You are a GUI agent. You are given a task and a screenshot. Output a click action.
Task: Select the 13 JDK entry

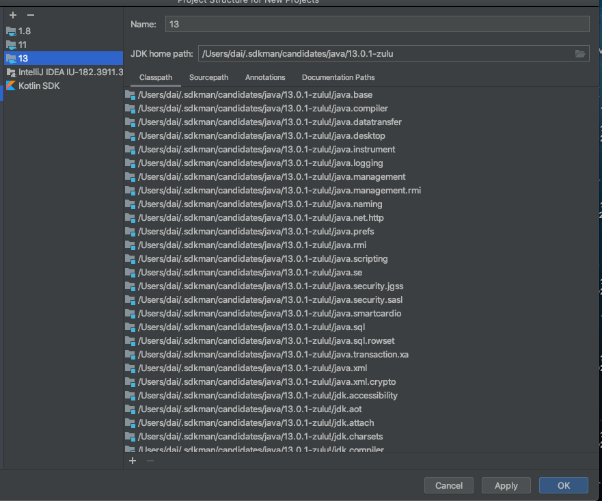coord(64,58)
